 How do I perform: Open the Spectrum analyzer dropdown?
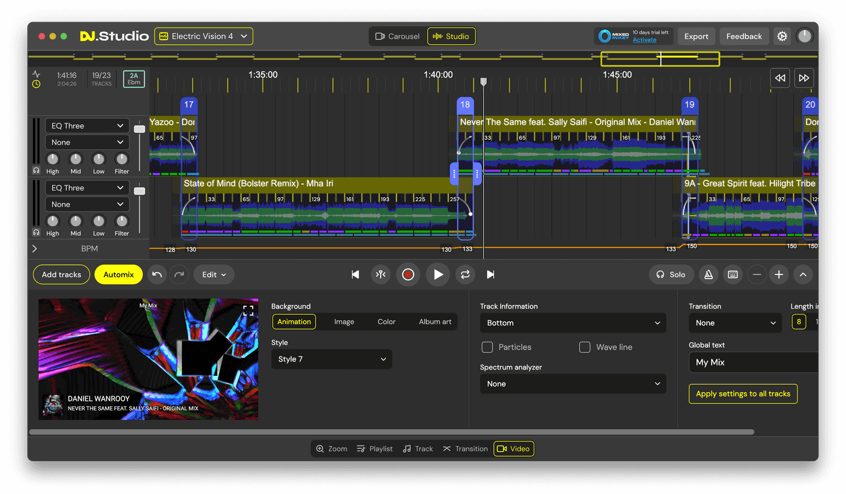pos(572,384)
